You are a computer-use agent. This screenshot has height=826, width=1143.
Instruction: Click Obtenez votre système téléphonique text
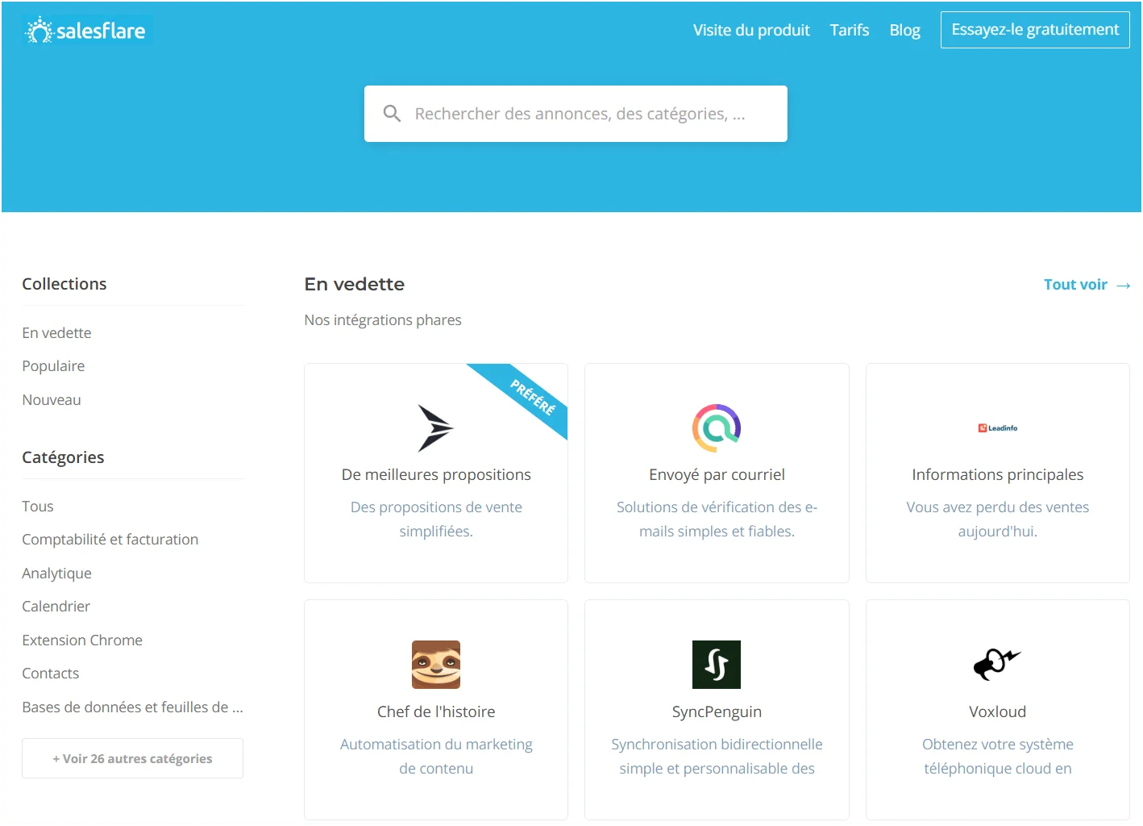(997, 756)
